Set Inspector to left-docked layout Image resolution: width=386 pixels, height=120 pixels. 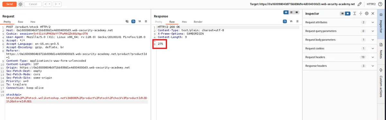click(x=343, y=14)
